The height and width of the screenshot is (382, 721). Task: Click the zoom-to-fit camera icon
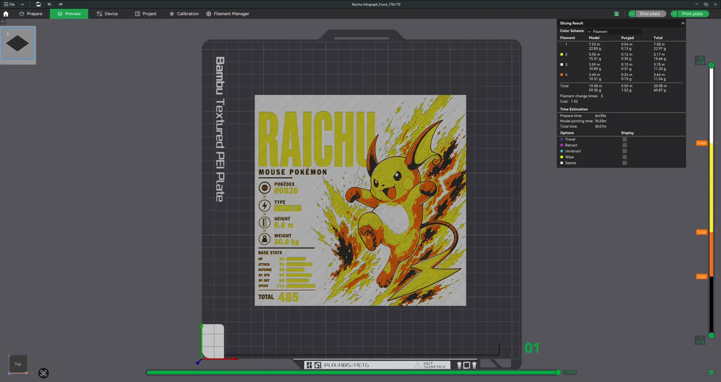[x=43, y=373]
